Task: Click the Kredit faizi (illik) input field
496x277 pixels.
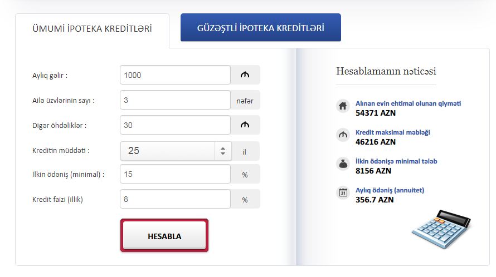Action: click(175, 199)
